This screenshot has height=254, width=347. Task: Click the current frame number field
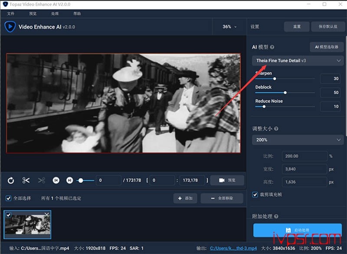(108, 180)
